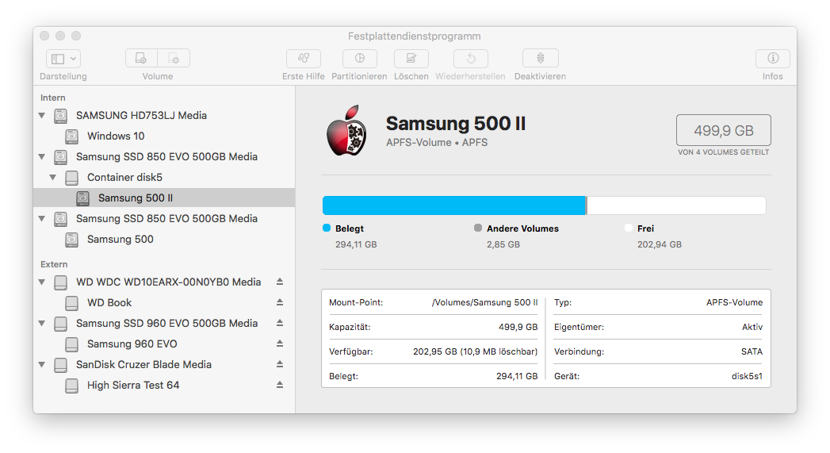
Task: Eject the High Sierra Test 64 volume
Action: point(280,386)
